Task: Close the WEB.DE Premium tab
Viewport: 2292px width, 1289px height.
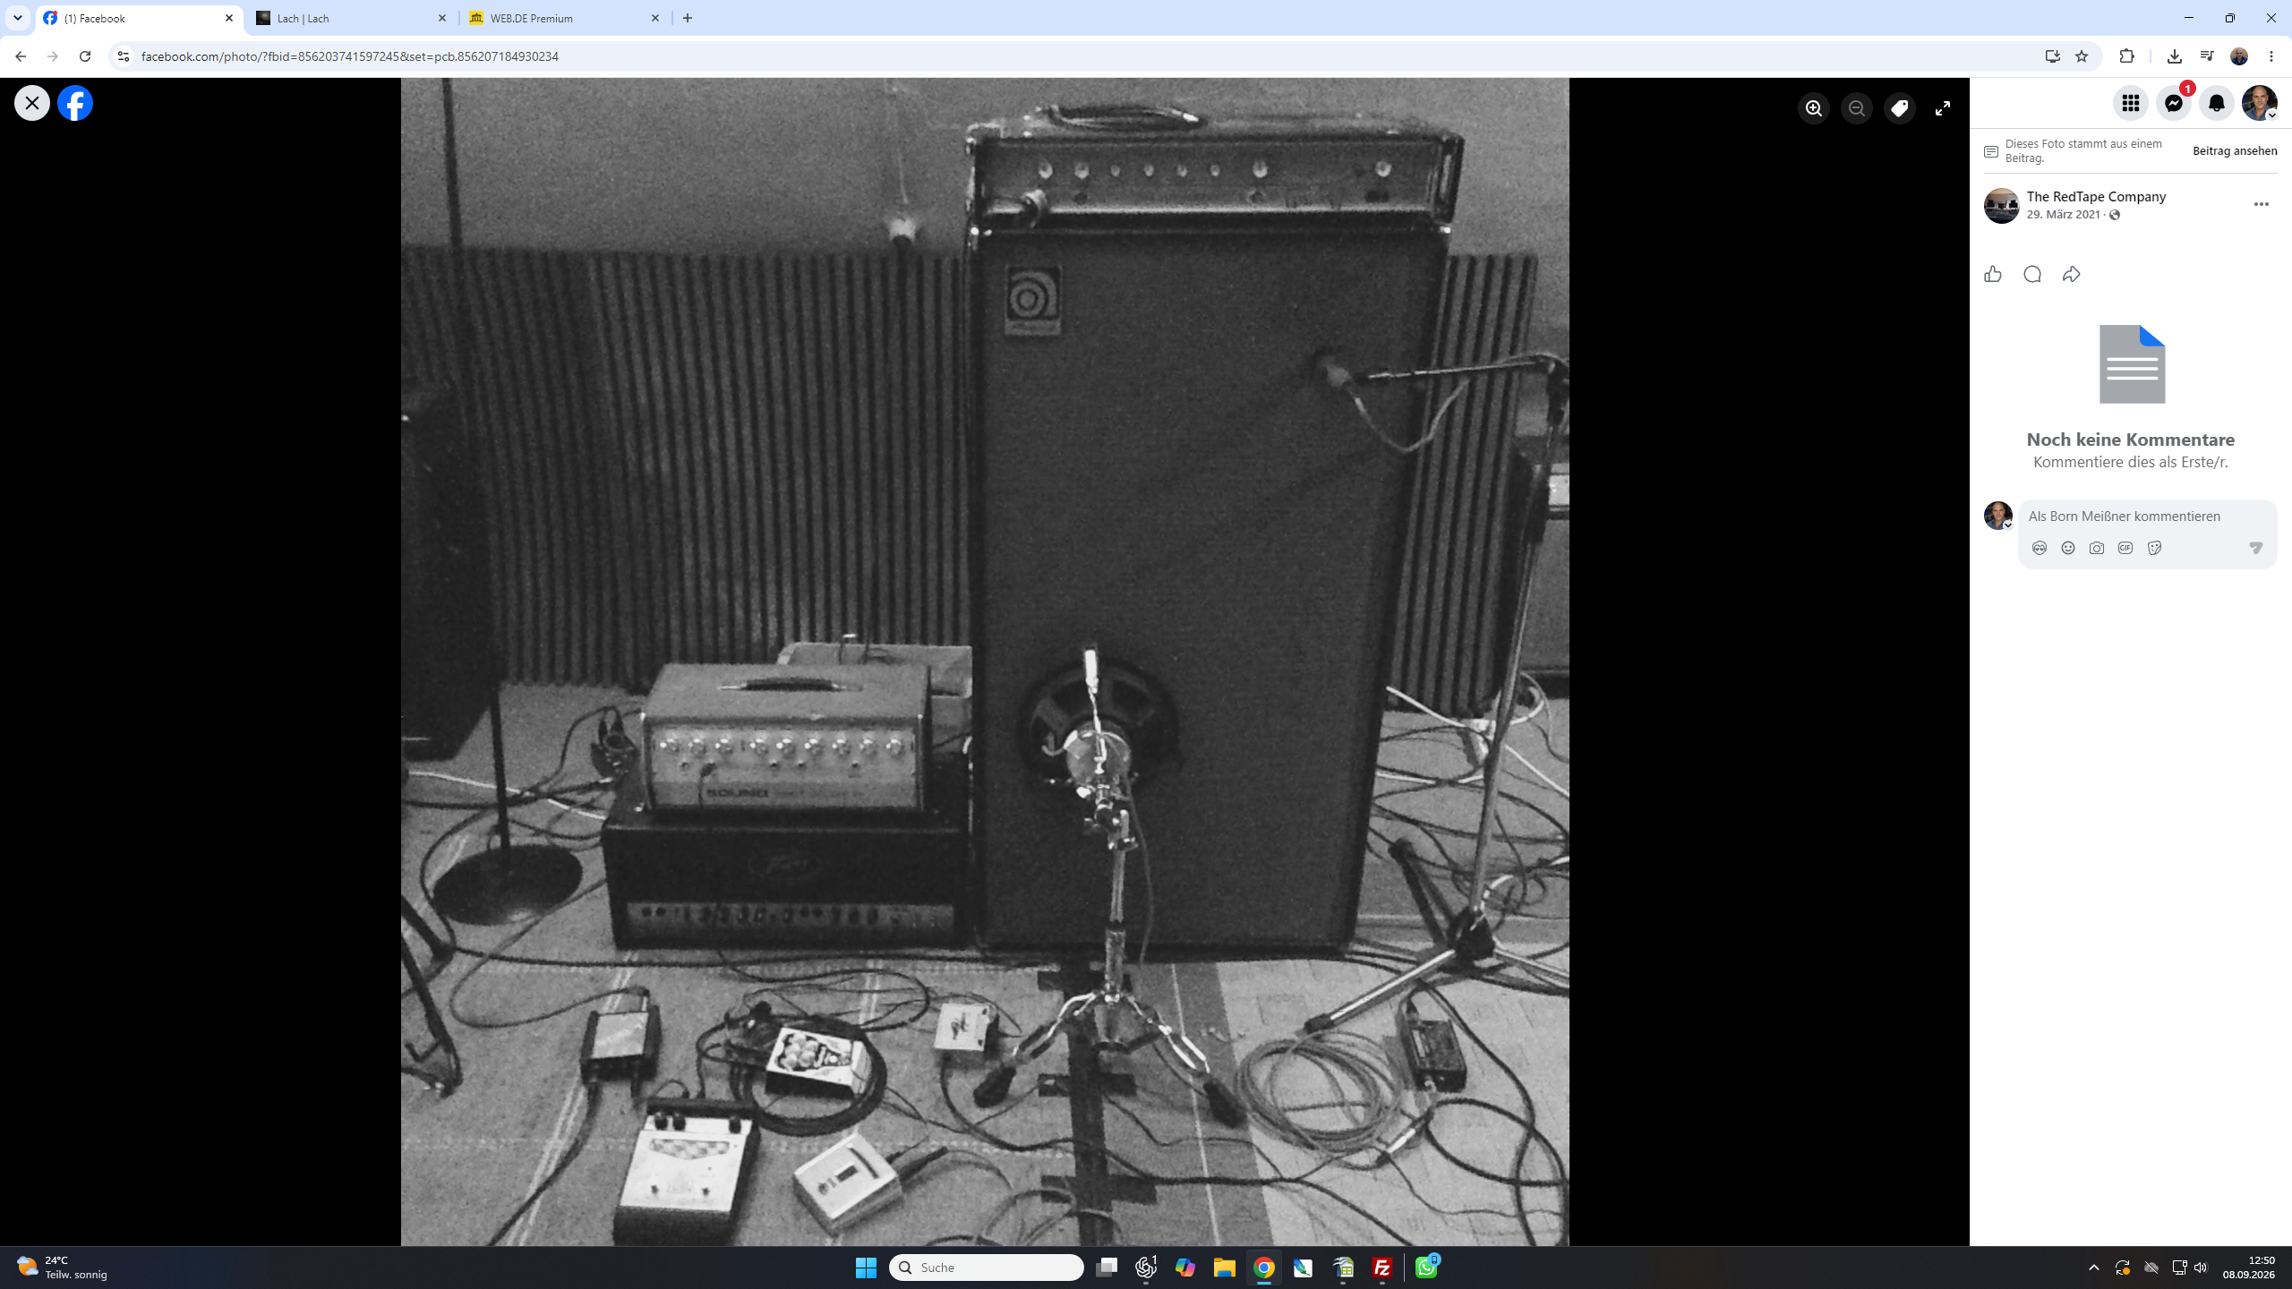Action: coord(655,18)
